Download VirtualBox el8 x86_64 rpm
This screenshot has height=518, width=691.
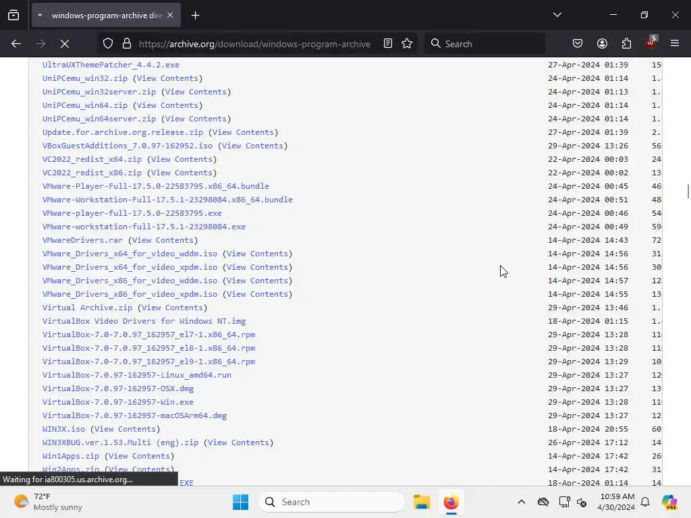[148, 348]
